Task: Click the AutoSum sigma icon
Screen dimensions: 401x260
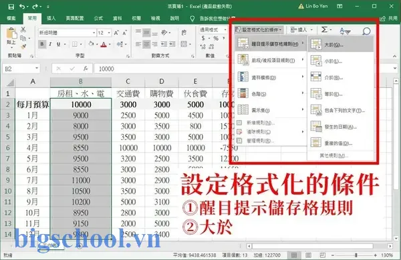Action: [x=324, y=29]
